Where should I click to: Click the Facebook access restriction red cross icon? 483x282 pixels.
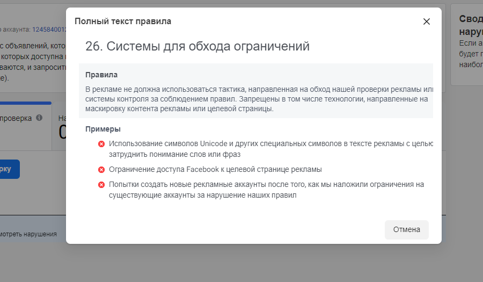[101, 170]
